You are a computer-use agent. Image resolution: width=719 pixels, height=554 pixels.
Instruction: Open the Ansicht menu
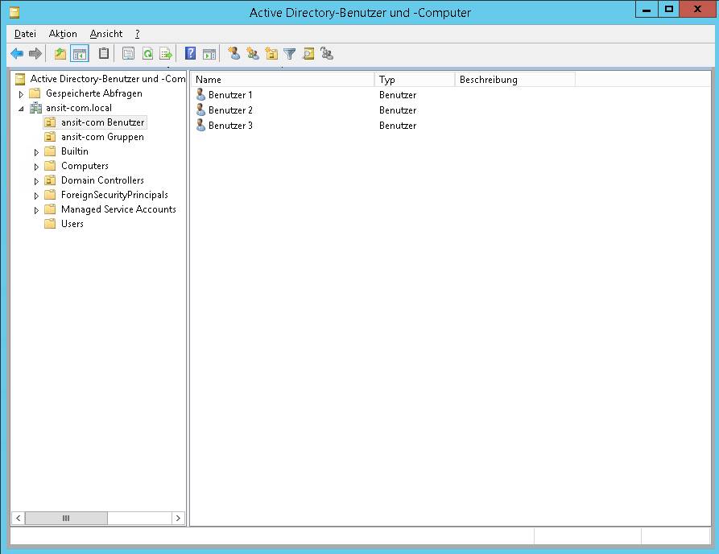[x=106, y=34]
